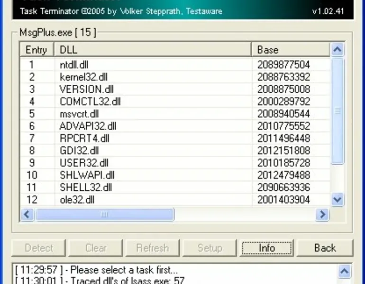Screen dimensions: 365x284
Task: Click the 'MsgPlus.exe [ 15 ]' group label
Action: click(x=57, y=32)
